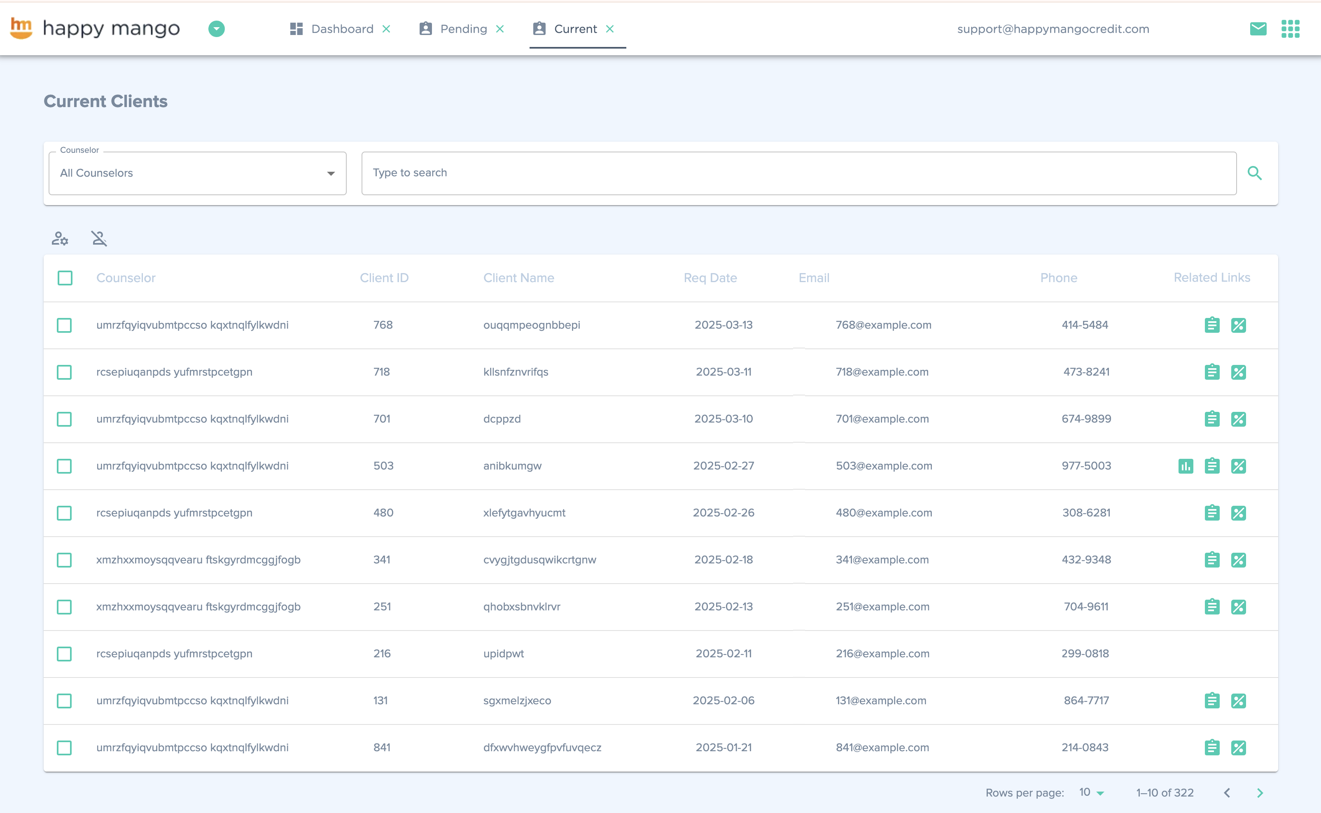Open the mail envelope icon
Image resolution: width=1321 pixels, height=813 pixels.
[x=1258, y=29]
